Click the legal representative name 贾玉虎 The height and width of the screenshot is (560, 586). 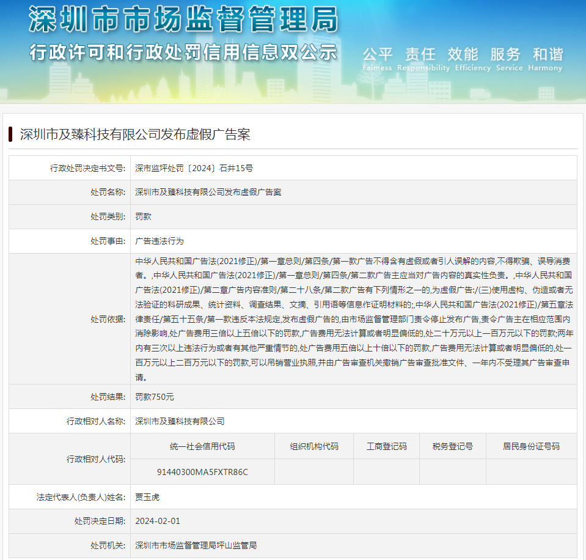coord(147,497)
